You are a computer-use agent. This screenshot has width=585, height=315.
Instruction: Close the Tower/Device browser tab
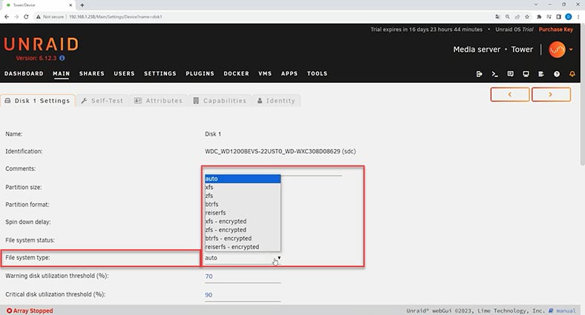[71, 5]
